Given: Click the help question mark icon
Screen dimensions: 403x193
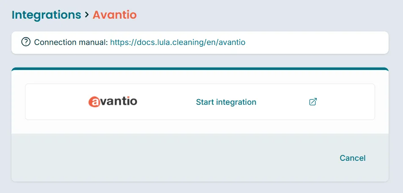Looking at the screenshot, I should pos(26,42).
